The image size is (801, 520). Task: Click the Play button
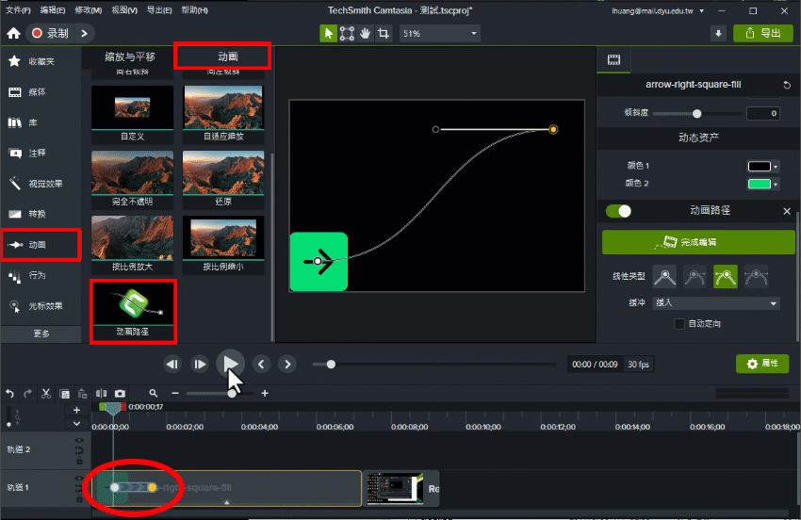[230, 364]
